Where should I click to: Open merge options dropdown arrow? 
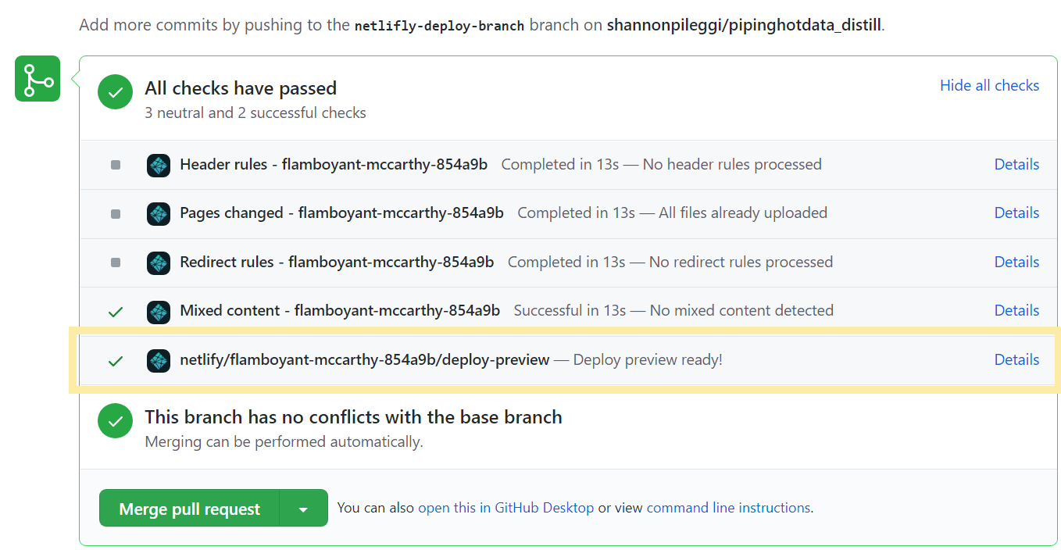click(x=303, y=509)
